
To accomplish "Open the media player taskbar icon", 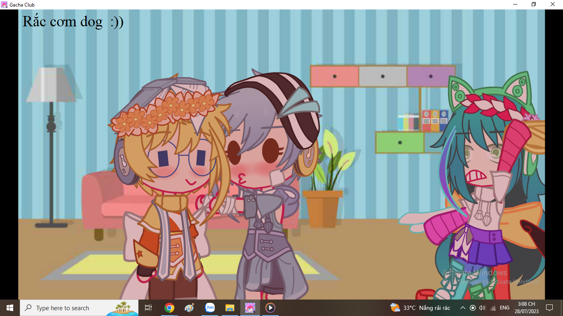I will 270,308.
